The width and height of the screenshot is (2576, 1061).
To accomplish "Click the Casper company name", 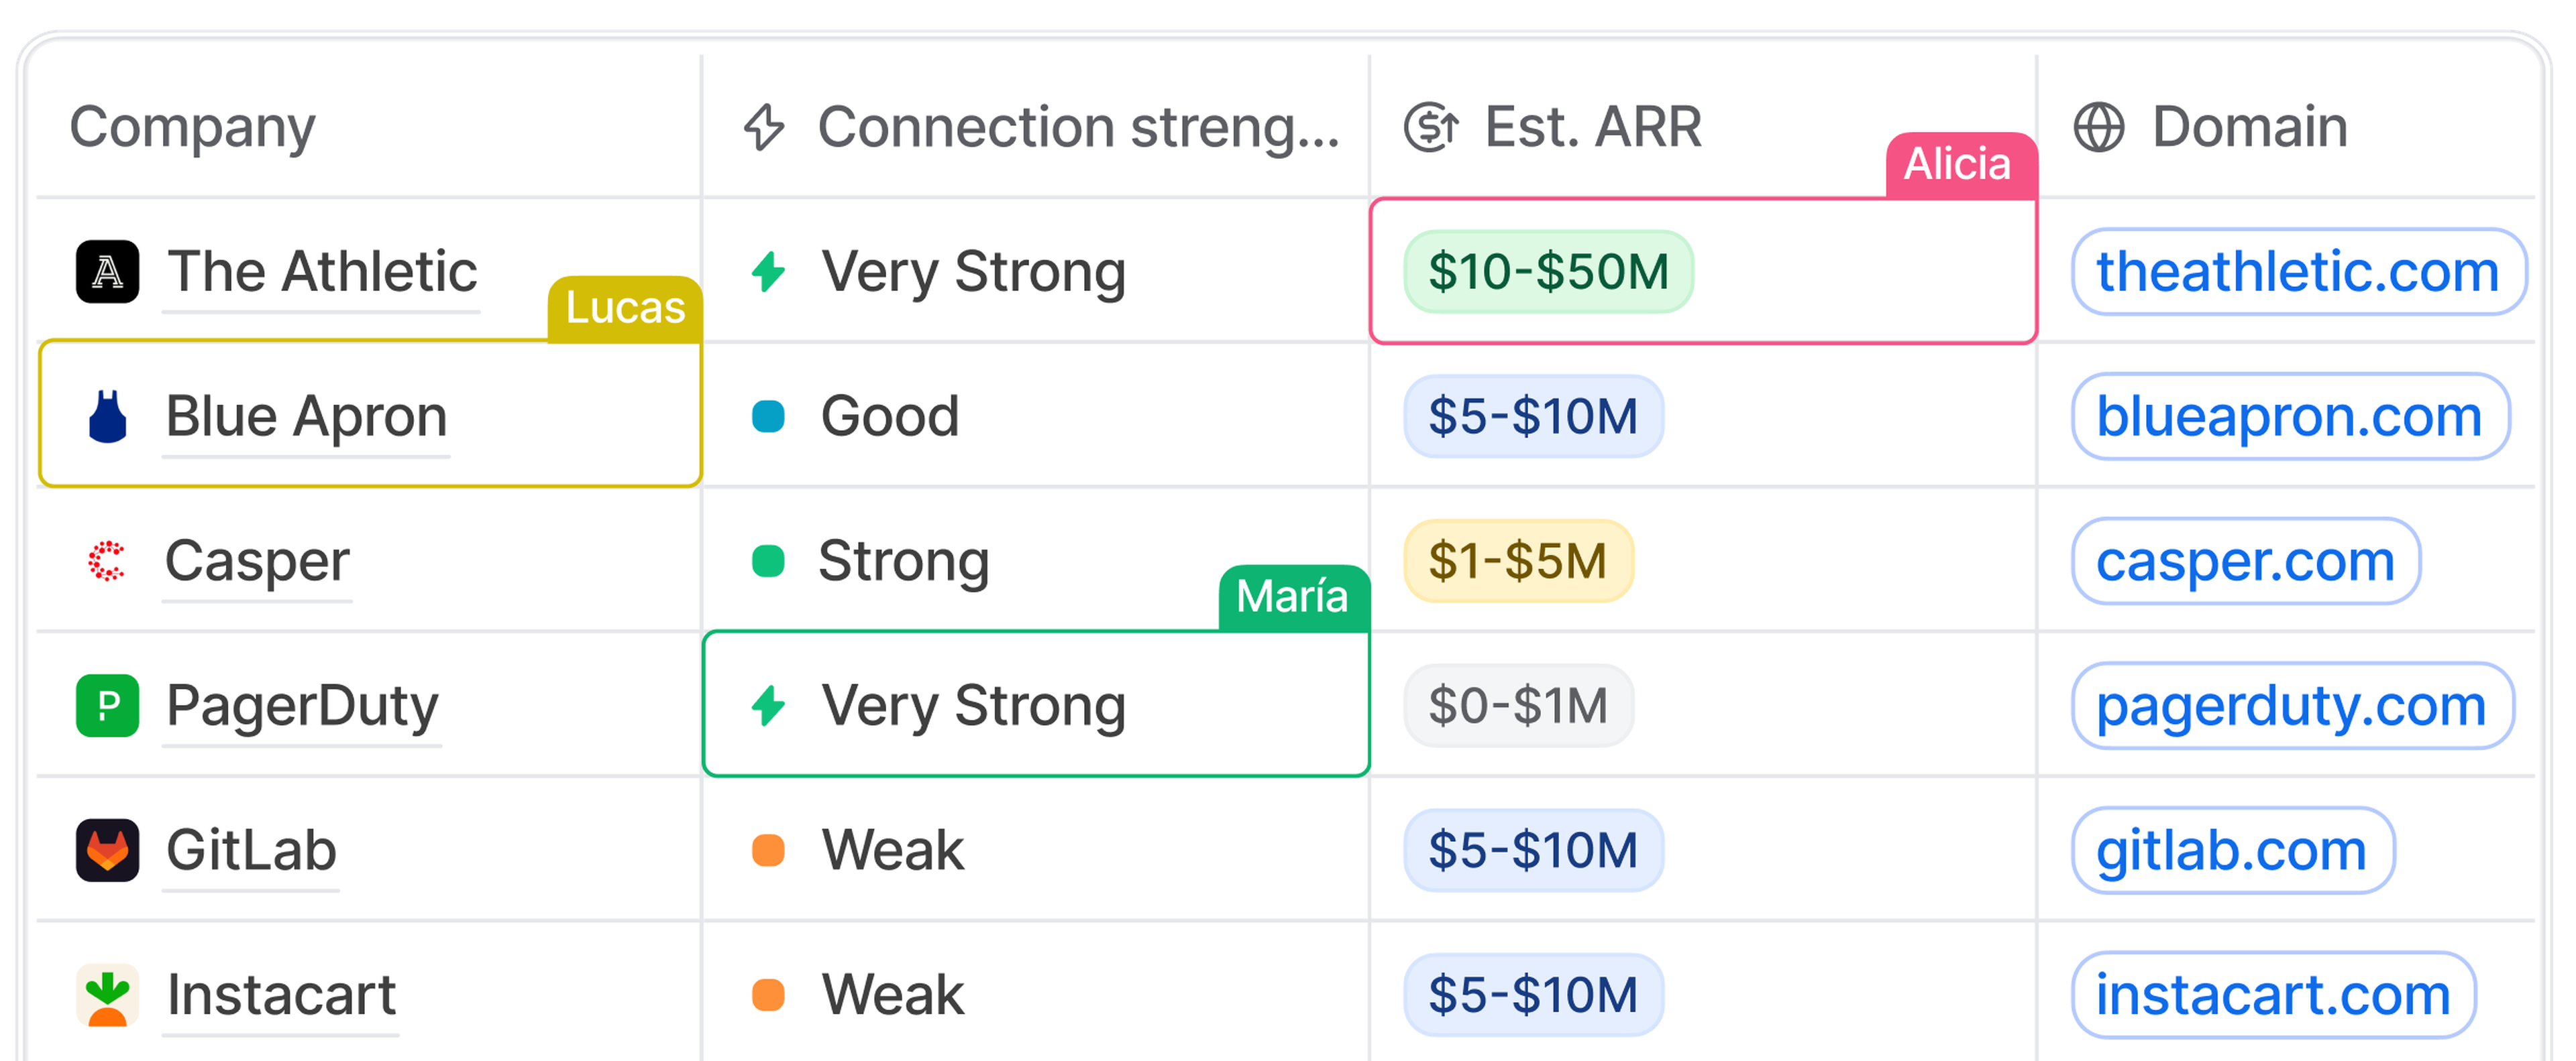I will [257, 560].
